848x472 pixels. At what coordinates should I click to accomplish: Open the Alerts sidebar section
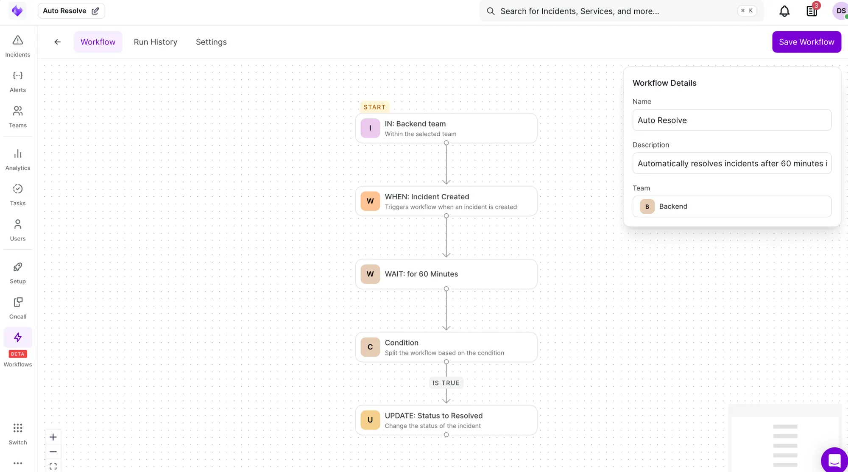[18, 81]
